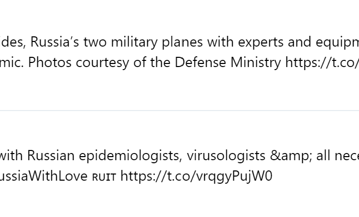Click the word "Russia's" in the first tweet
Viewport: 359px width, 217px height.
[x=55, y=42]
